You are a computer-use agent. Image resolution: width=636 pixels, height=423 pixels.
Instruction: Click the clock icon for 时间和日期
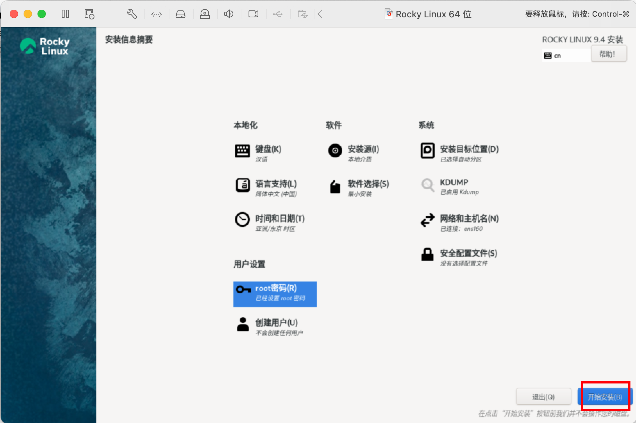click(242, 219)
